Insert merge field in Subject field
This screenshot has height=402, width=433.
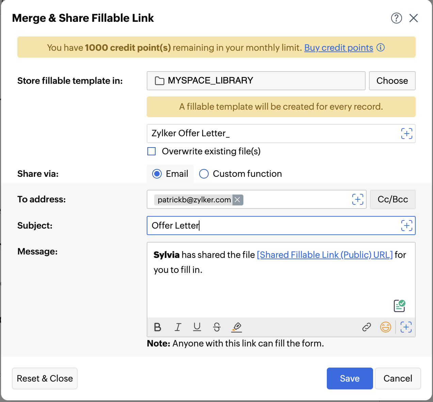coord(406,226)
